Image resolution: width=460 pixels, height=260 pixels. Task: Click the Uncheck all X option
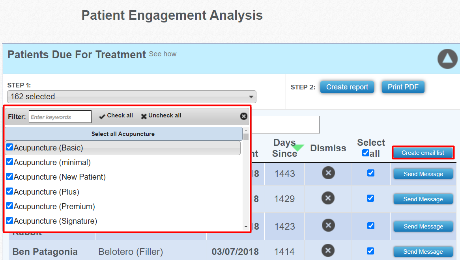[x=161, y=116]
